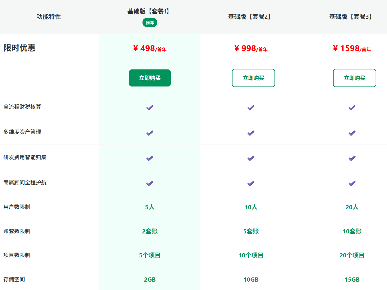This screenshot has width=387, height=290.
Task: Click 全流程财税核算 checkmark under 套餐3
Action: pyautogui.click(x=352, y=108)
